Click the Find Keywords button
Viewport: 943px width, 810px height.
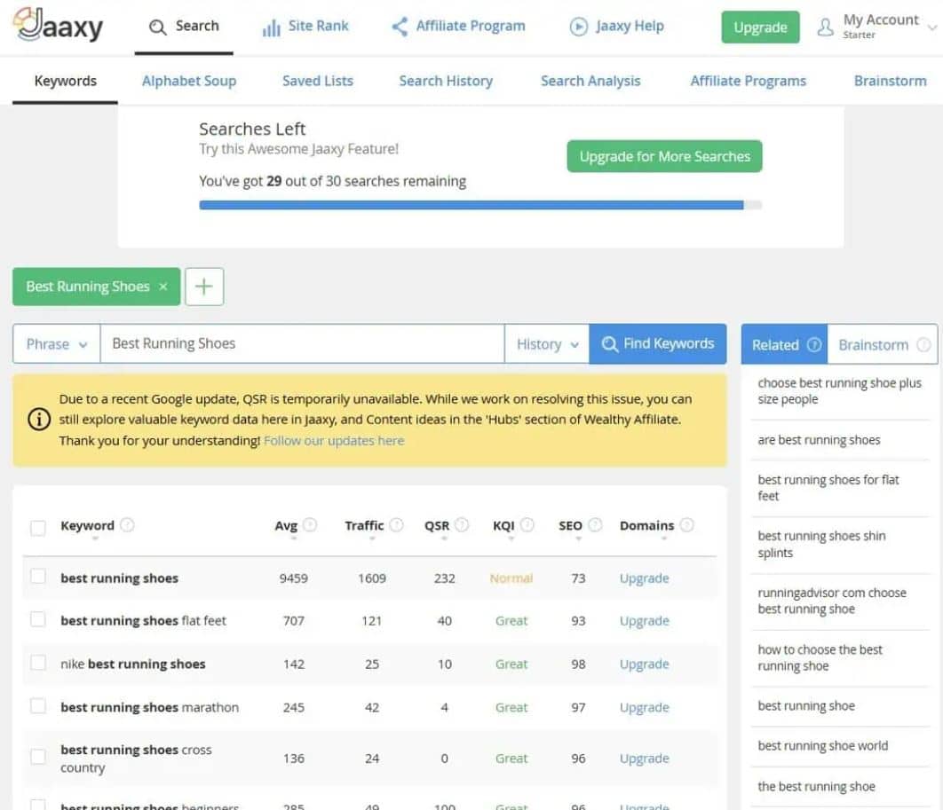[x=658, y=343]
